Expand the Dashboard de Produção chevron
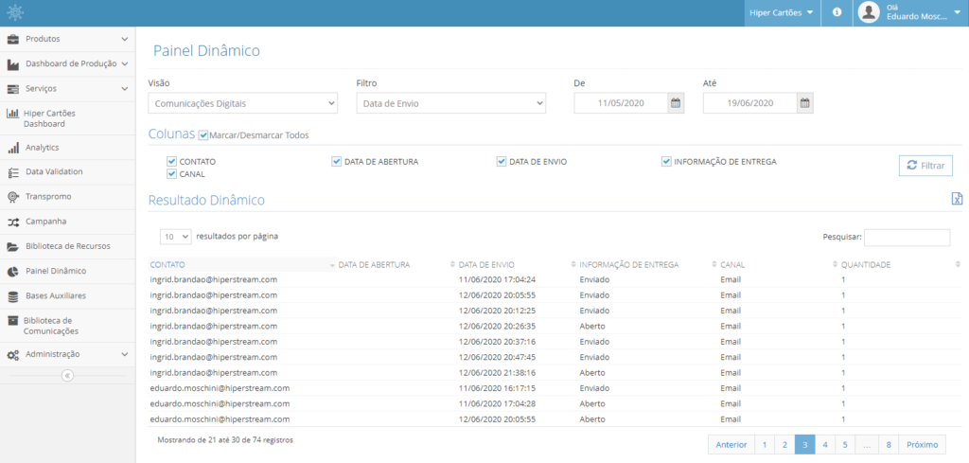Image resolution: width=969 pixels, height=463 pixels. point(125,63)
